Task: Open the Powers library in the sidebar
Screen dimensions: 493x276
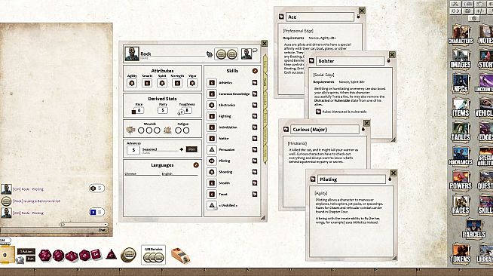Action: (x=461, y=180)
